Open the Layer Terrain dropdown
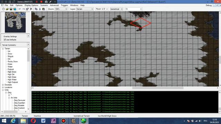Image resolution: width=221 pixels, height=124 pixels. [x=85, y=9]
